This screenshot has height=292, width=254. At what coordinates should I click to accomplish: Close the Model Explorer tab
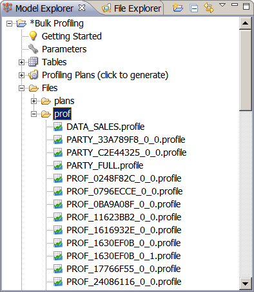click(82, 8)
